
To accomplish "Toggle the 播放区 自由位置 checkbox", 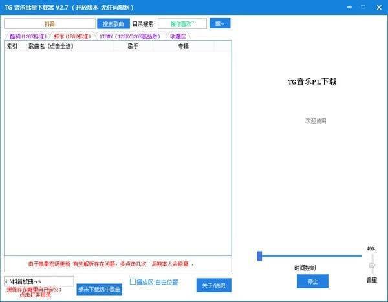I will pyautogui.click(x=133, y=282).
